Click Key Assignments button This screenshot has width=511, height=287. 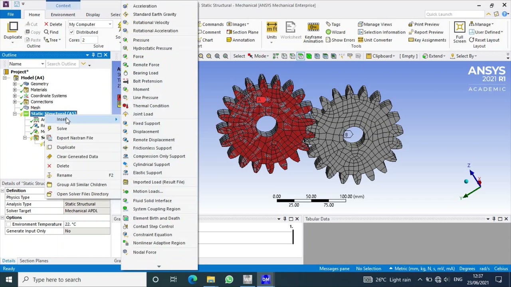[427, 40]
